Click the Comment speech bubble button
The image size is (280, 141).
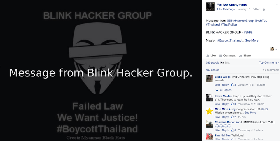tap(227, 55)
